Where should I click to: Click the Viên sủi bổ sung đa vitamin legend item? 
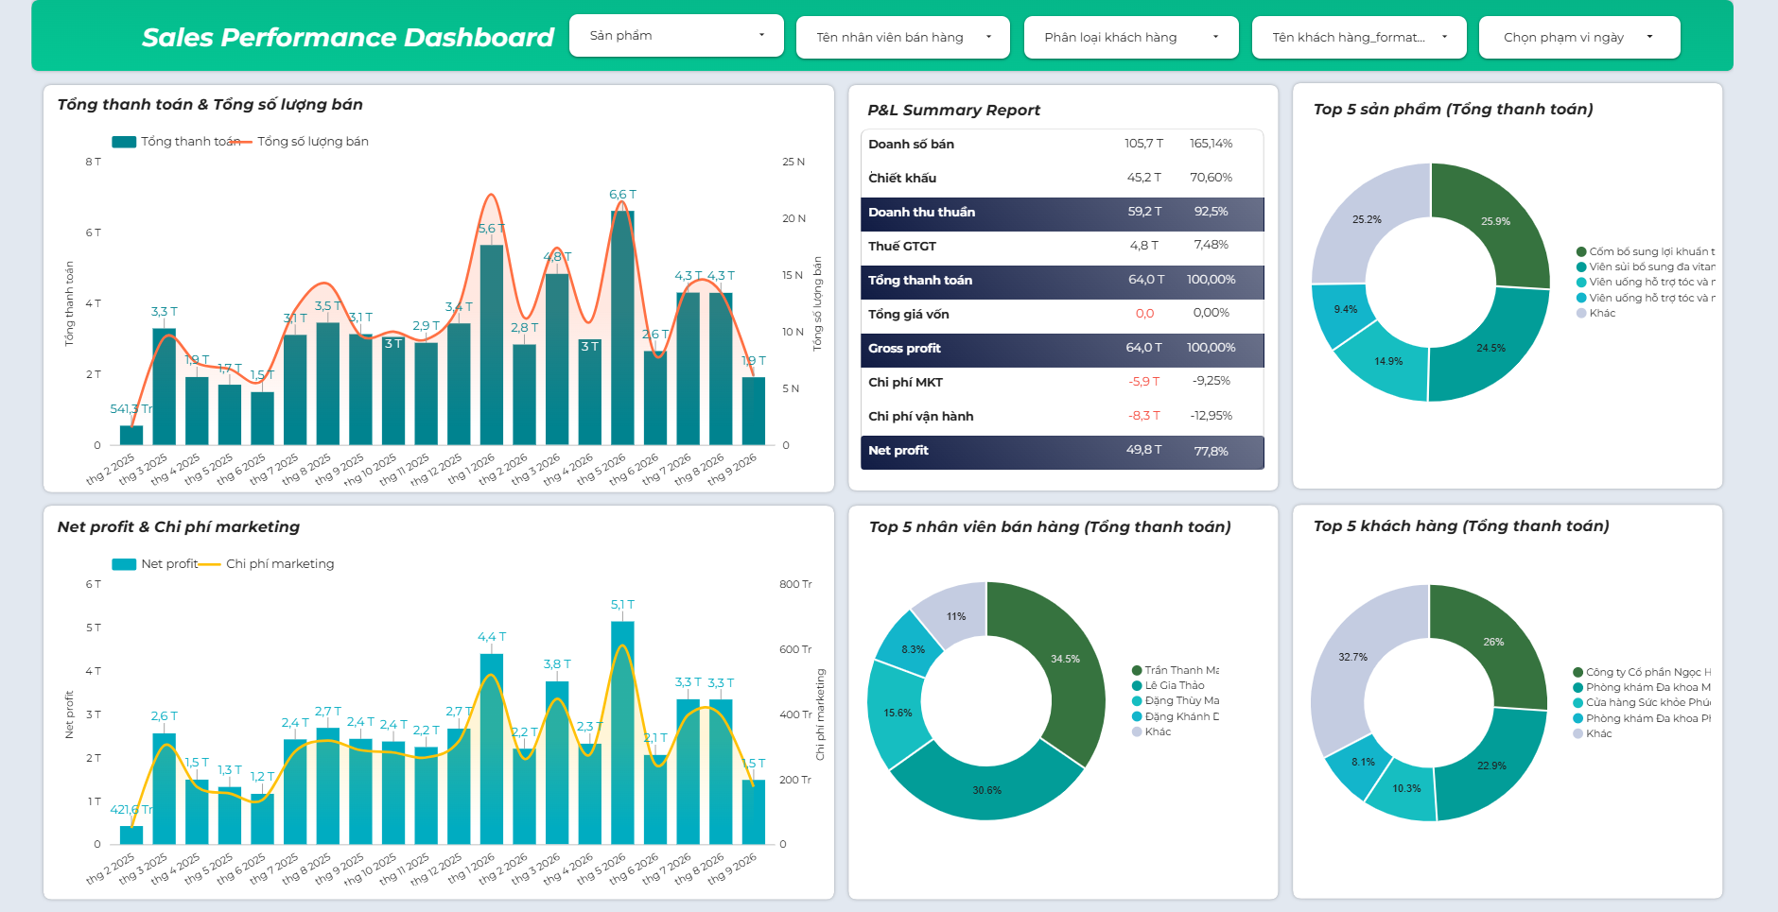point(1645,267)
